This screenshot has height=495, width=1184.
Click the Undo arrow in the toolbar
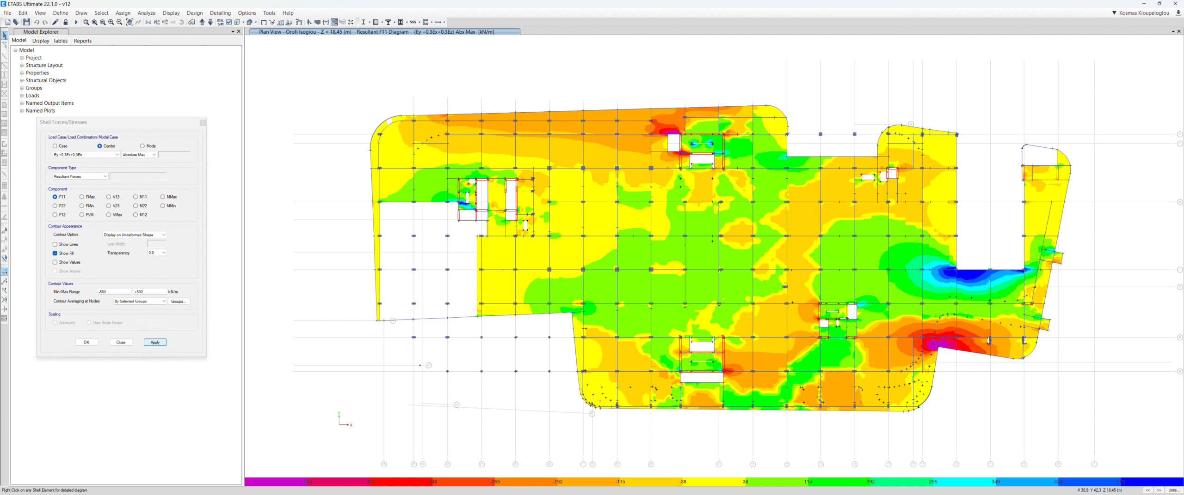37,22
